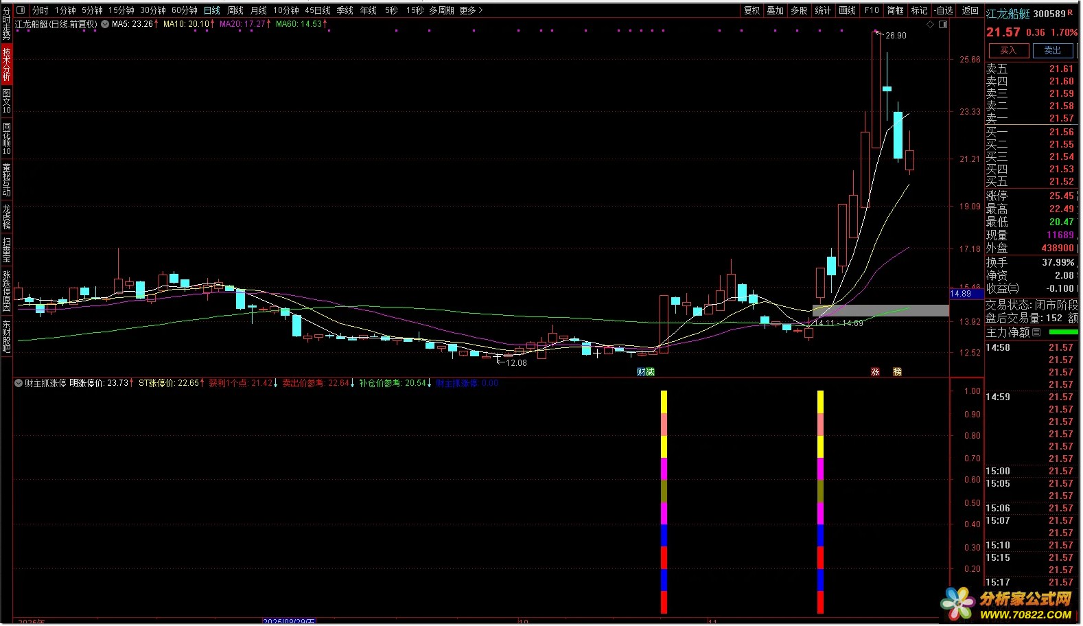Open the 龙虎榜 sidebar tab

[6, 216]
